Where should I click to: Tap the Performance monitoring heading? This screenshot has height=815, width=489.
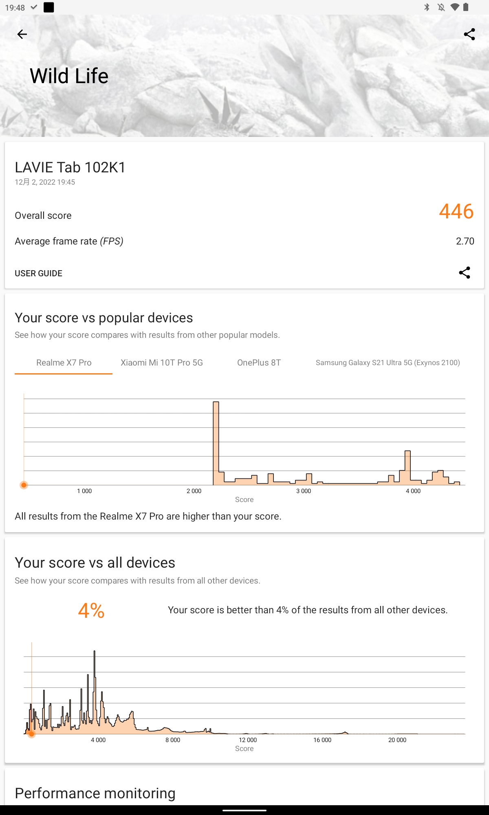coord(95,793)
